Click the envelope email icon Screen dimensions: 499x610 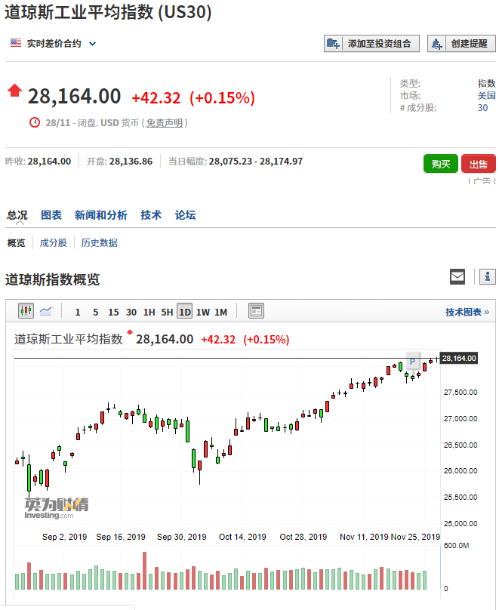pyautogui.click(x=457, y=277)
